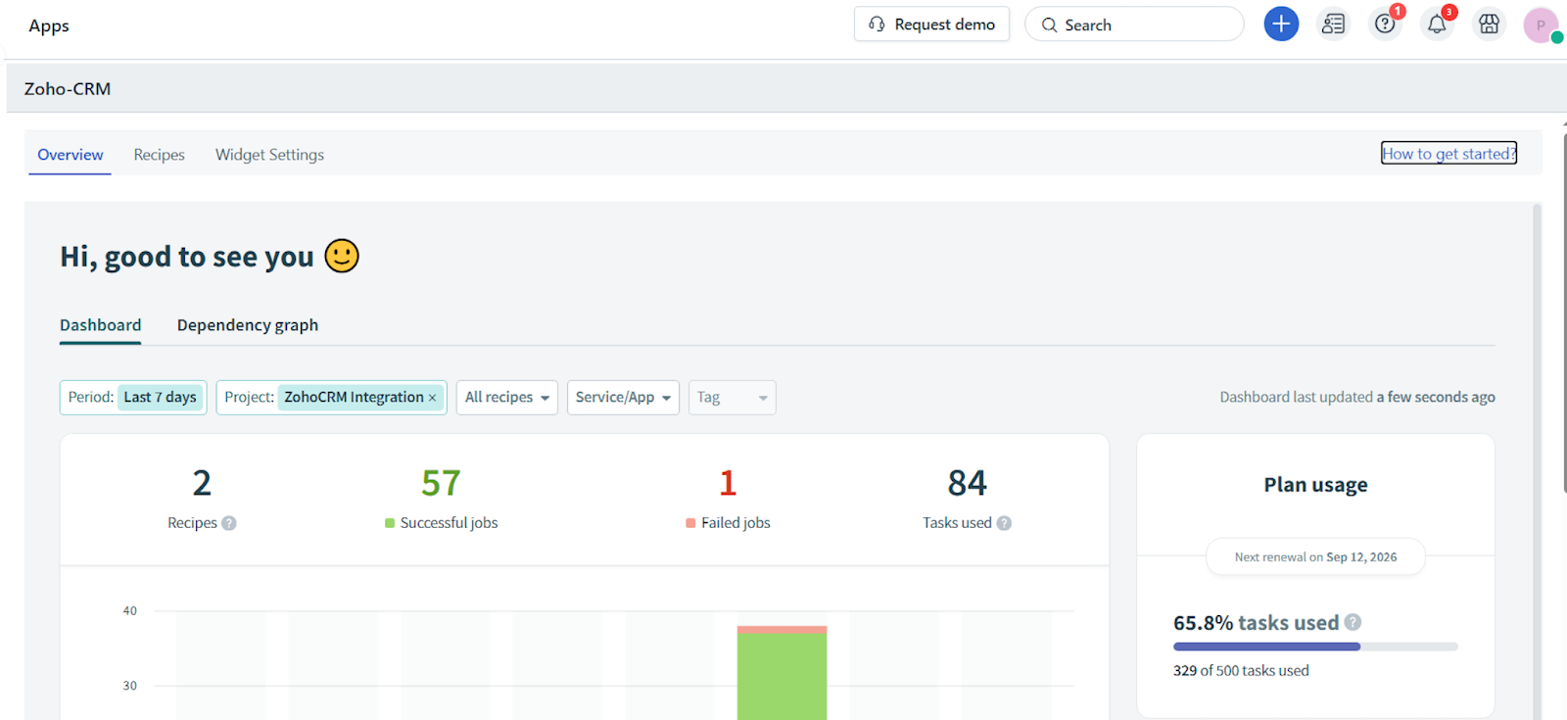The width and height of the screenshot is (1567, 720).
Task: Click the 57 successful jobs count
Action: click(441, 483)
